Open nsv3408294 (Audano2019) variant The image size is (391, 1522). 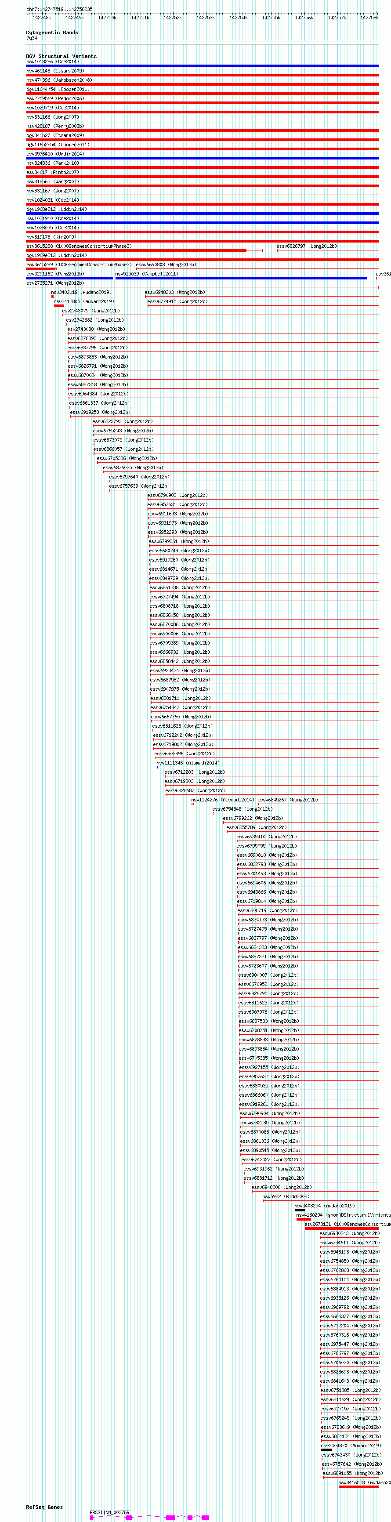(x=325, y=1206)
